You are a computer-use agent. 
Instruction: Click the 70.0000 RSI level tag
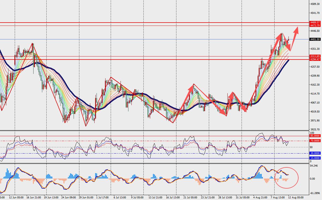pyautogui.click(x=315, y=141)
